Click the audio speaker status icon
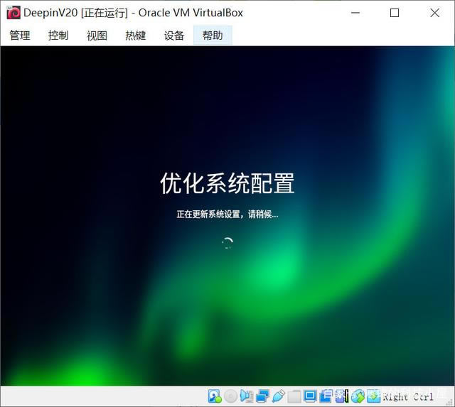 pyautogui.click(x=247, y=396)
